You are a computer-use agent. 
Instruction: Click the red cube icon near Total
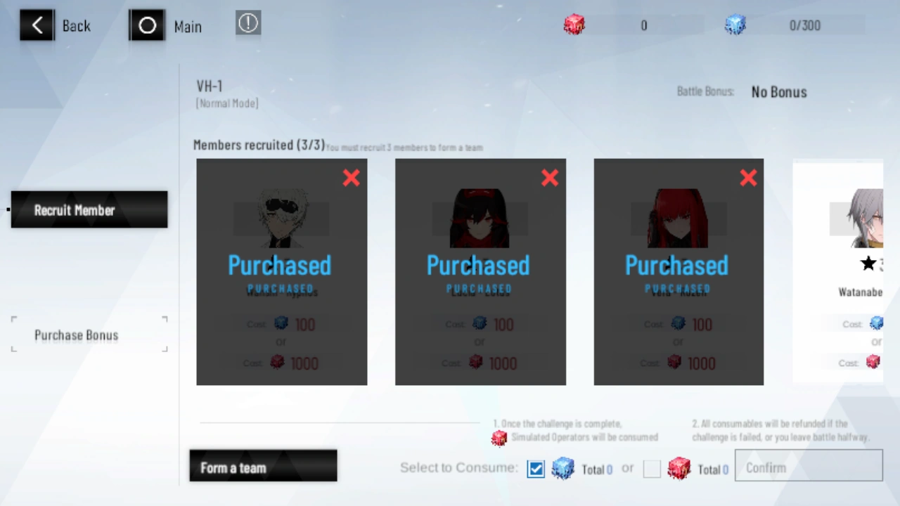tap(679, 468)
